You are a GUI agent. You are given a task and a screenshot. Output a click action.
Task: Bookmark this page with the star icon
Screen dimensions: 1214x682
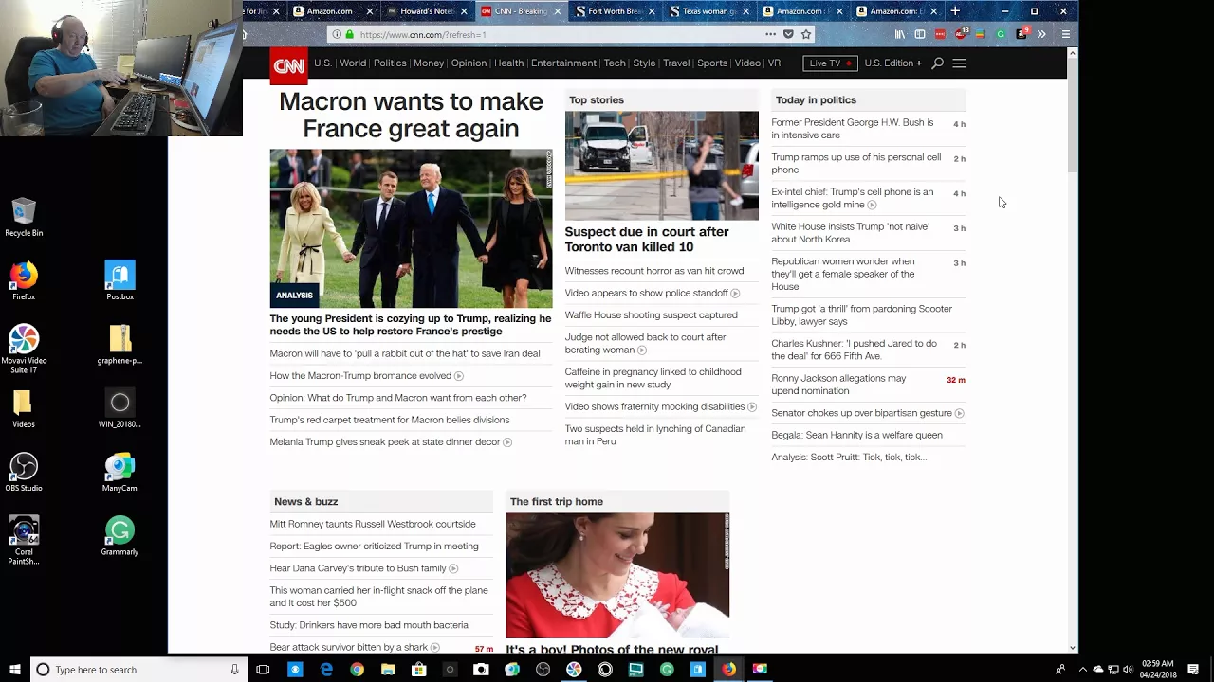pyautogui.click(x=806, y=34)
